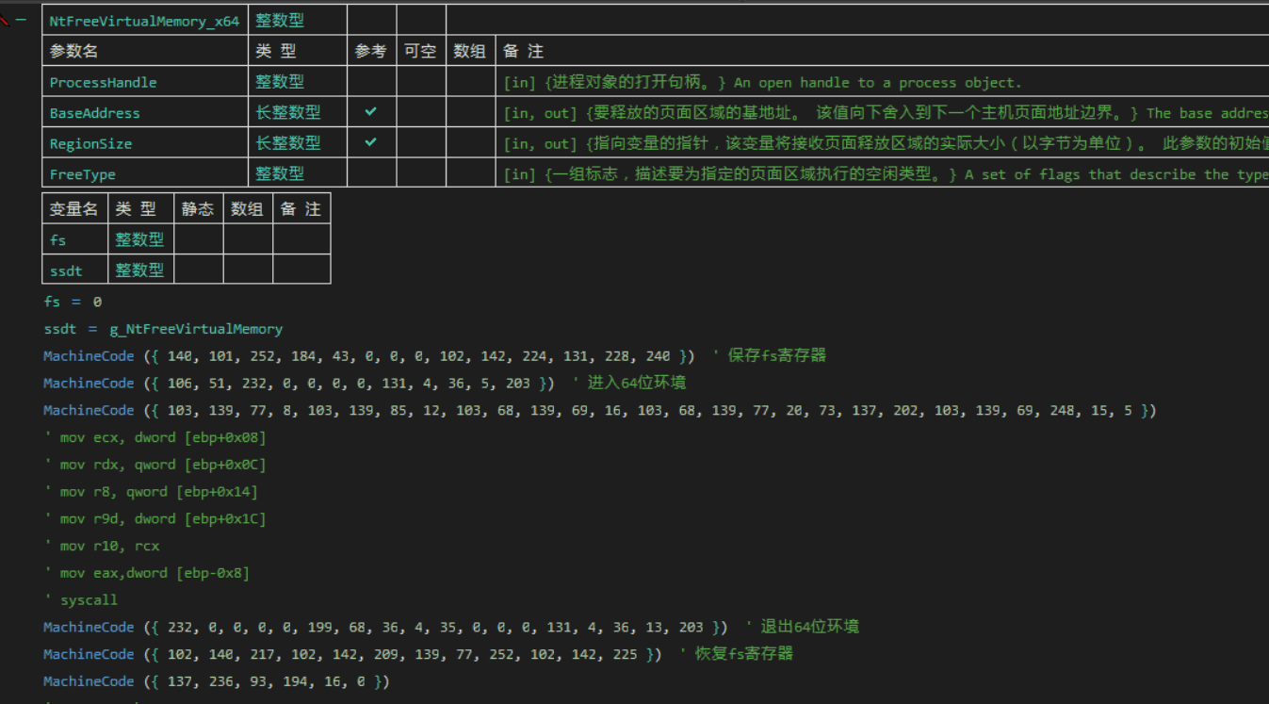Viewport: 1269px width, 704px height.
Task: Click the 数组 header in parameter table
Action: click(x=470, y=51)
